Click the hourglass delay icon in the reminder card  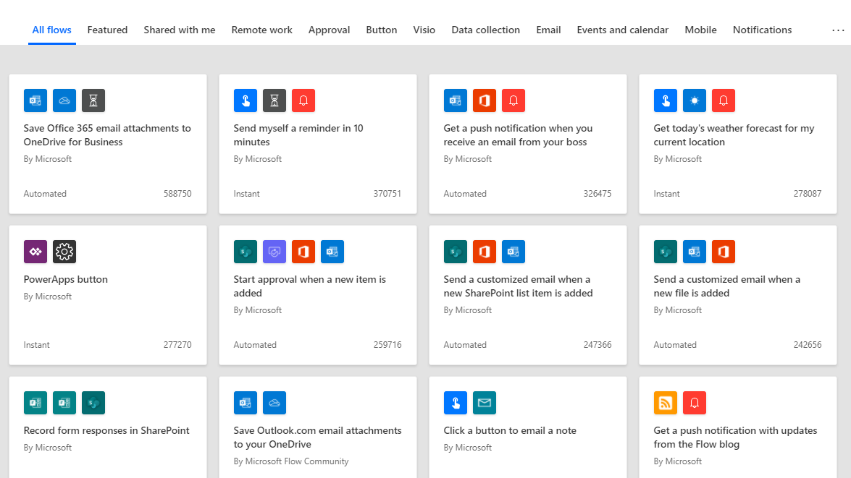pos(274,101)
